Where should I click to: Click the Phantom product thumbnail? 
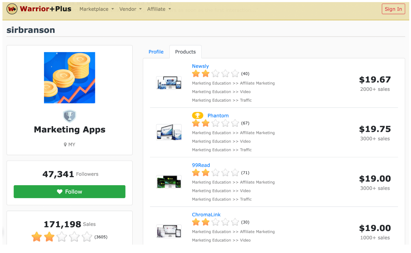(x=169, y=132)
